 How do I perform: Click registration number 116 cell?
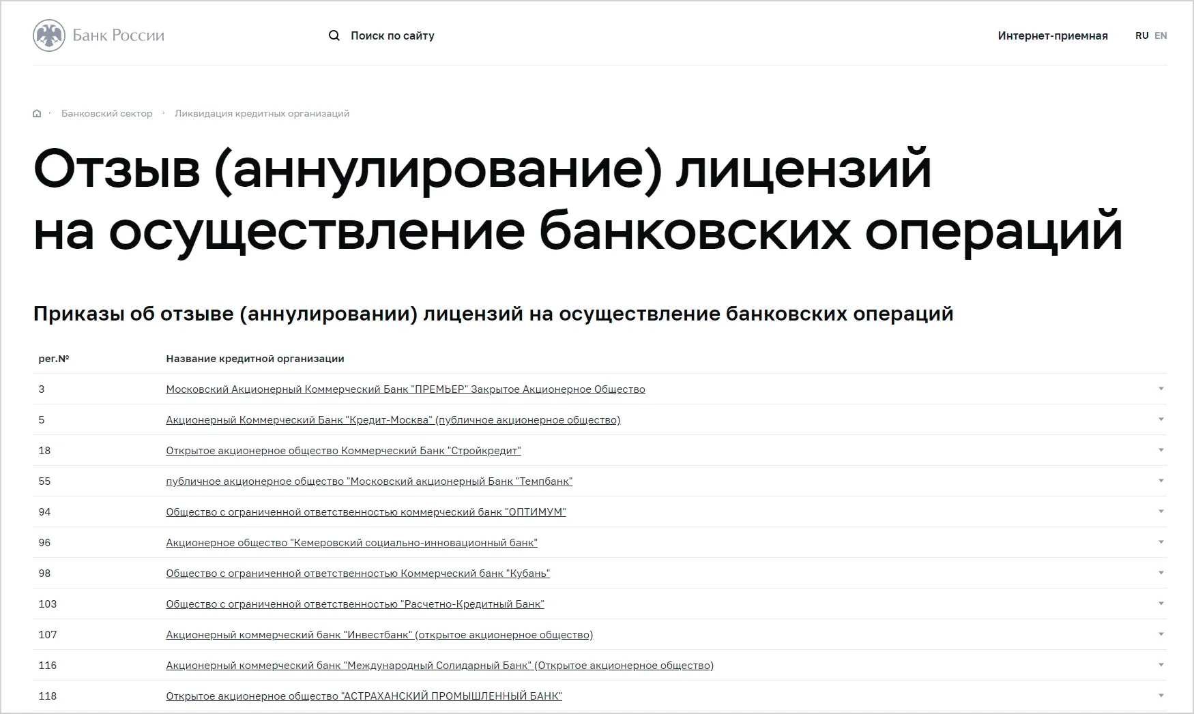48,666
